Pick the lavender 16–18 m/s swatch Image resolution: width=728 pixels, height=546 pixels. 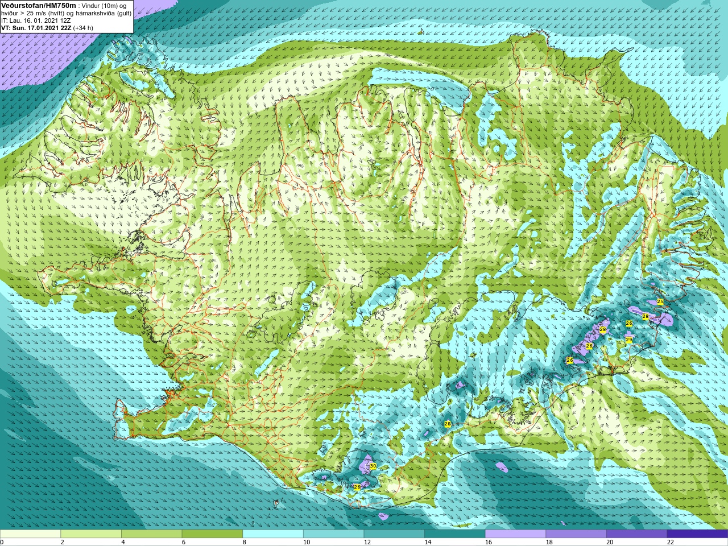515,533
